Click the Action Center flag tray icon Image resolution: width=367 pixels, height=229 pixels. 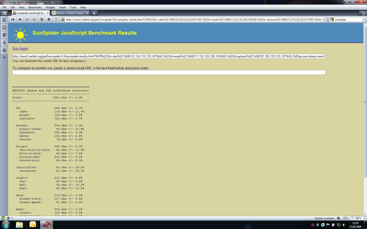[x=328, y=225]
